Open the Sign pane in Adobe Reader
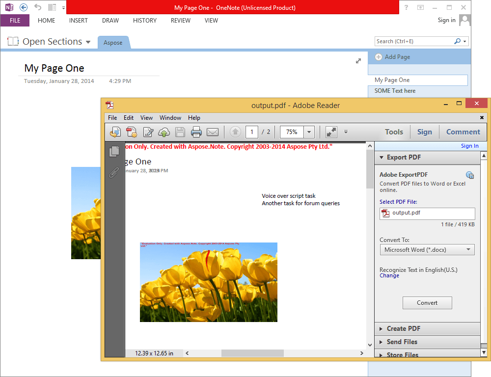The image size is (491, 377). pyautogui.click(x=425, y=132)
